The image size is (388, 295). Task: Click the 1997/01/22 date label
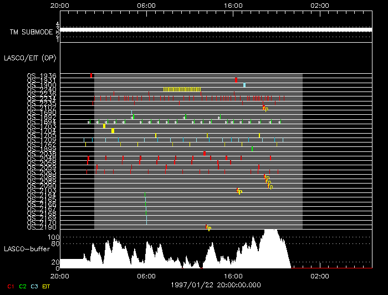tap(216, 284)
